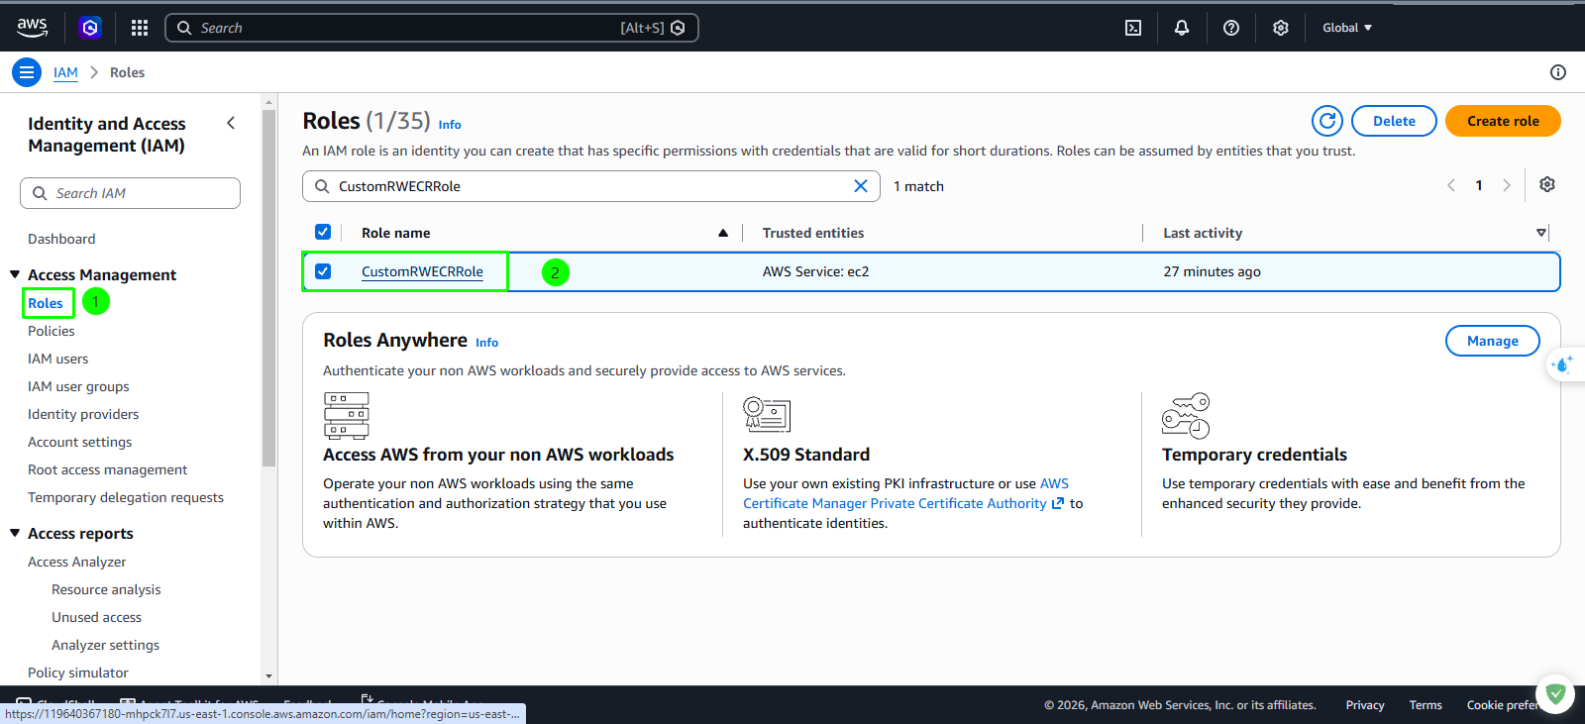The image size is (1585, 724).
Task: Open the notifications bell
Action: point(1182,28)
